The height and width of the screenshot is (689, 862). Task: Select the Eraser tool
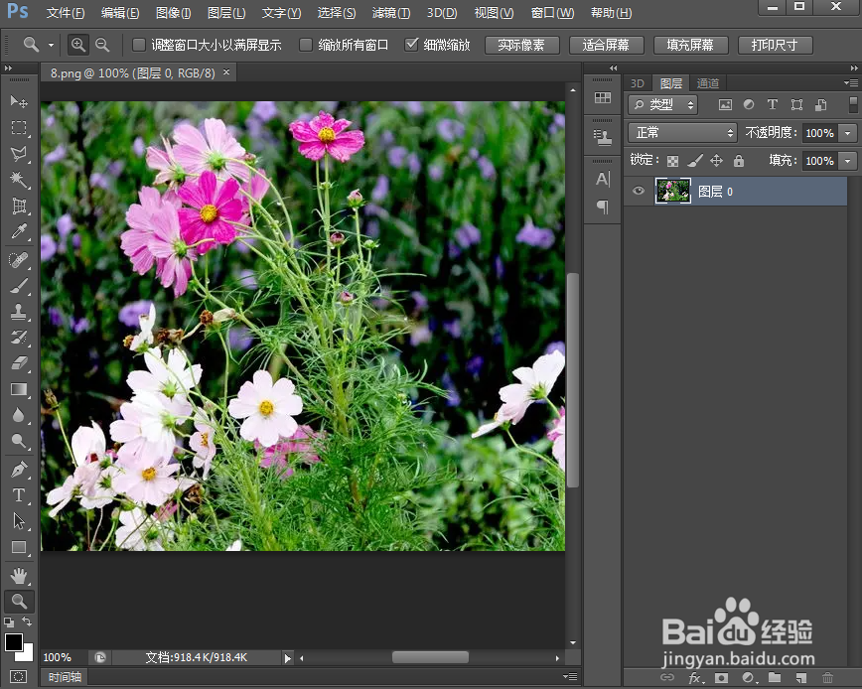(19, 363)
